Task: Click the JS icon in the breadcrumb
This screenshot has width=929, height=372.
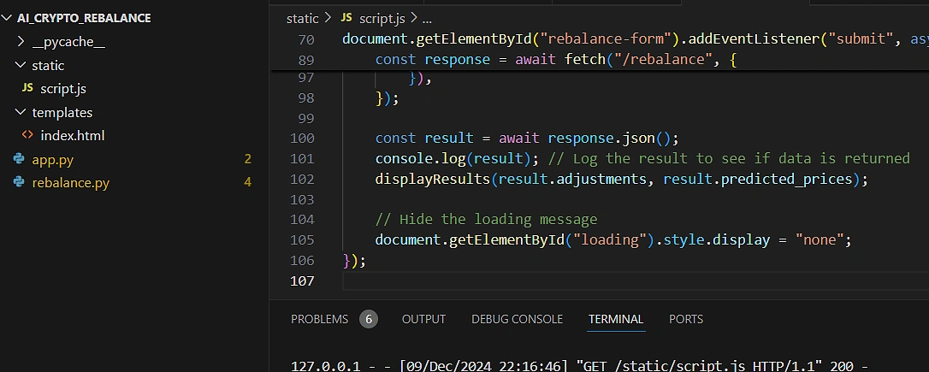Action: click(x=346, y=18)
